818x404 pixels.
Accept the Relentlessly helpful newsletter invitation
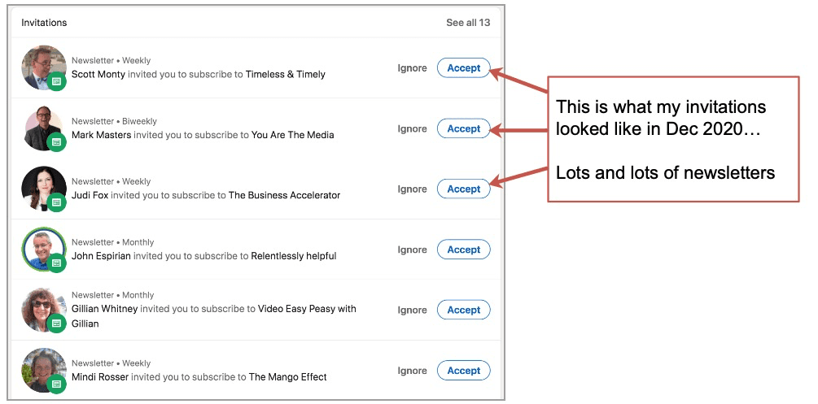(x=463, y=250)
